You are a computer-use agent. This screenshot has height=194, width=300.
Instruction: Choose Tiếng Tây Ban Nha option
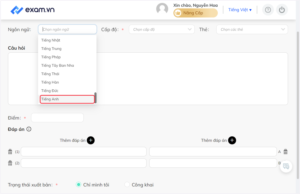click(67, 65)
